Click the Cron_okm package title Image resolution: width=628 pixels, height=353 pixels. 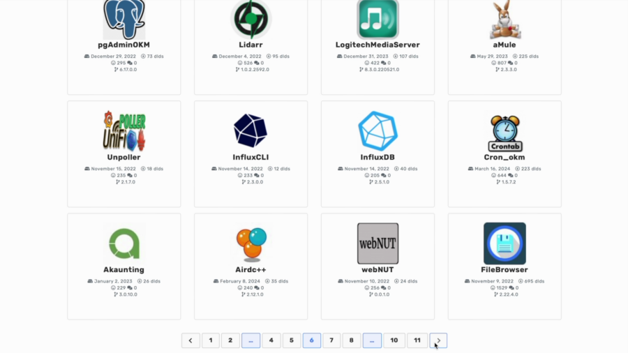coord(504,157)
